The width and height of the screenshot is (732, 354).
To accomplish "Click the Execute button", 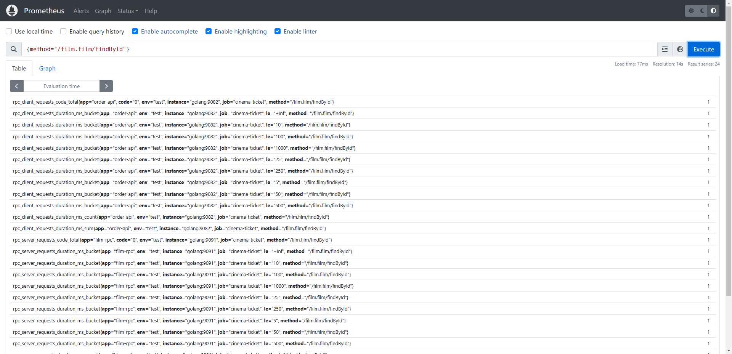I will [x=703, y=49].
